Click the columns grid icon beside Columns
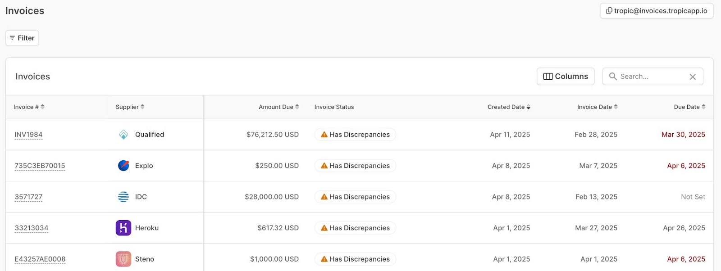The width and height of the screenshot is (721, 271). point(548,77)
